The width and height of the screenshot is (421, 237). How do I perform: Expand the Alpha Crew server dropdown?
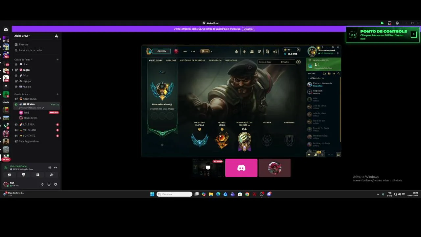pos(22,36)
